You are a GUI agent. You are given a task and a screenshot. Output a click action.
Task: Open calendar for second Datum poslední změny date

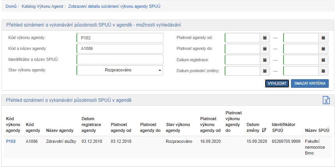(323, 71)
